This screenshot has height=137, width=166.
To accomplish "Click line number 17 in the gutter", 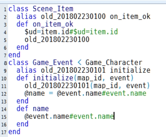I will point(4,132).
